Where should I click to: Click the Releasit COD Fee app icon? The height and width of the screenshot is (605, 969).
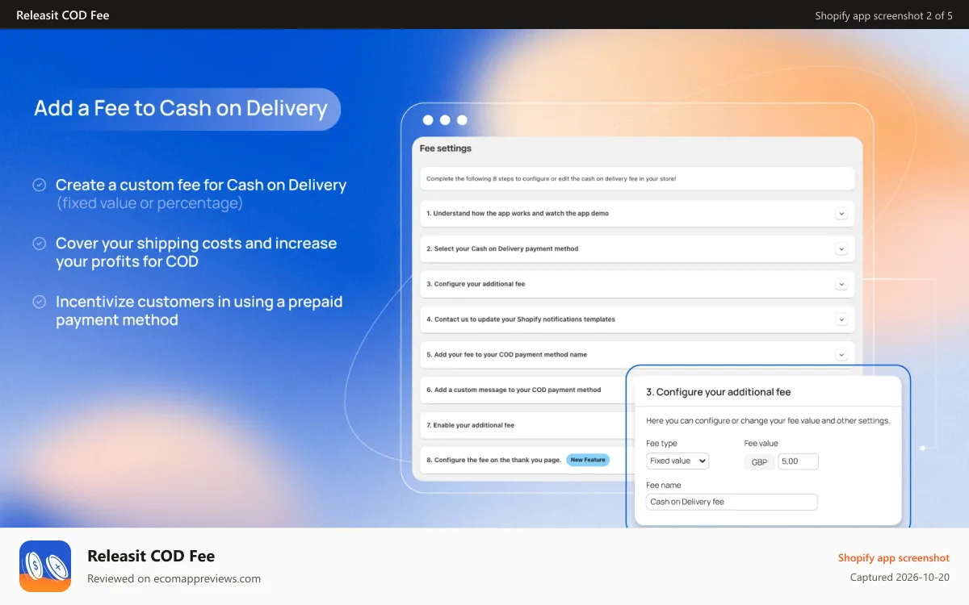[45, 566]
